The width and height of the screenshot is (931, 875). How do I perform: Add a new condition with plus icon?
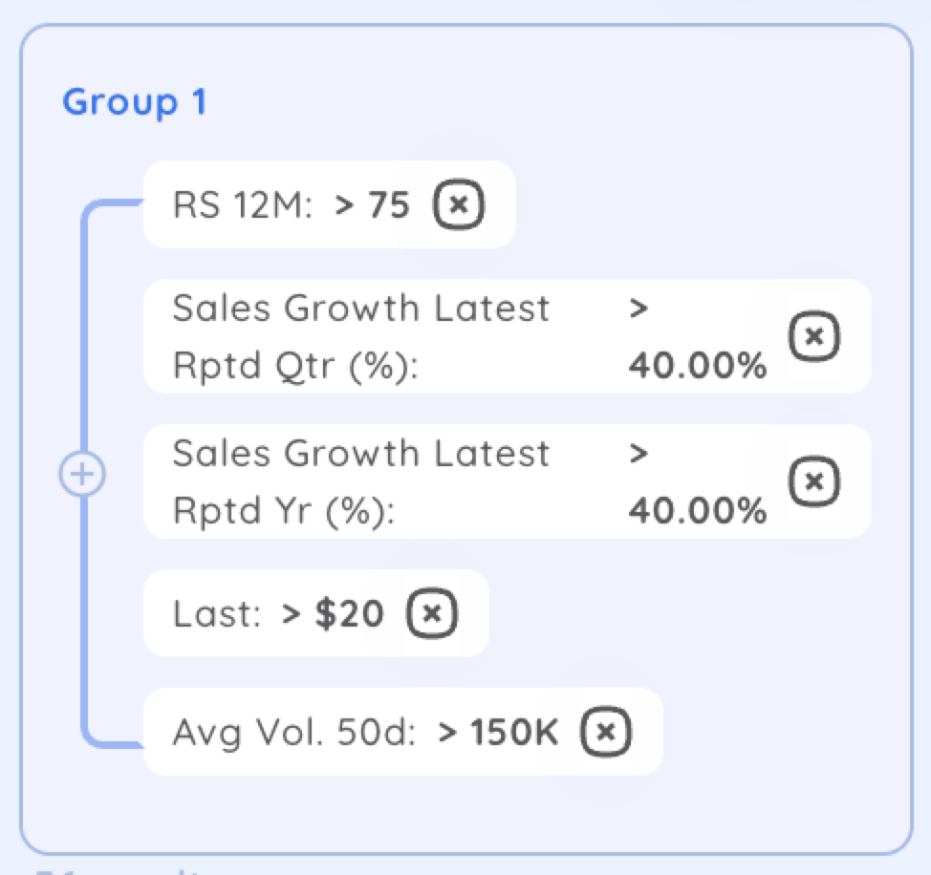click(x=82, y=474)
